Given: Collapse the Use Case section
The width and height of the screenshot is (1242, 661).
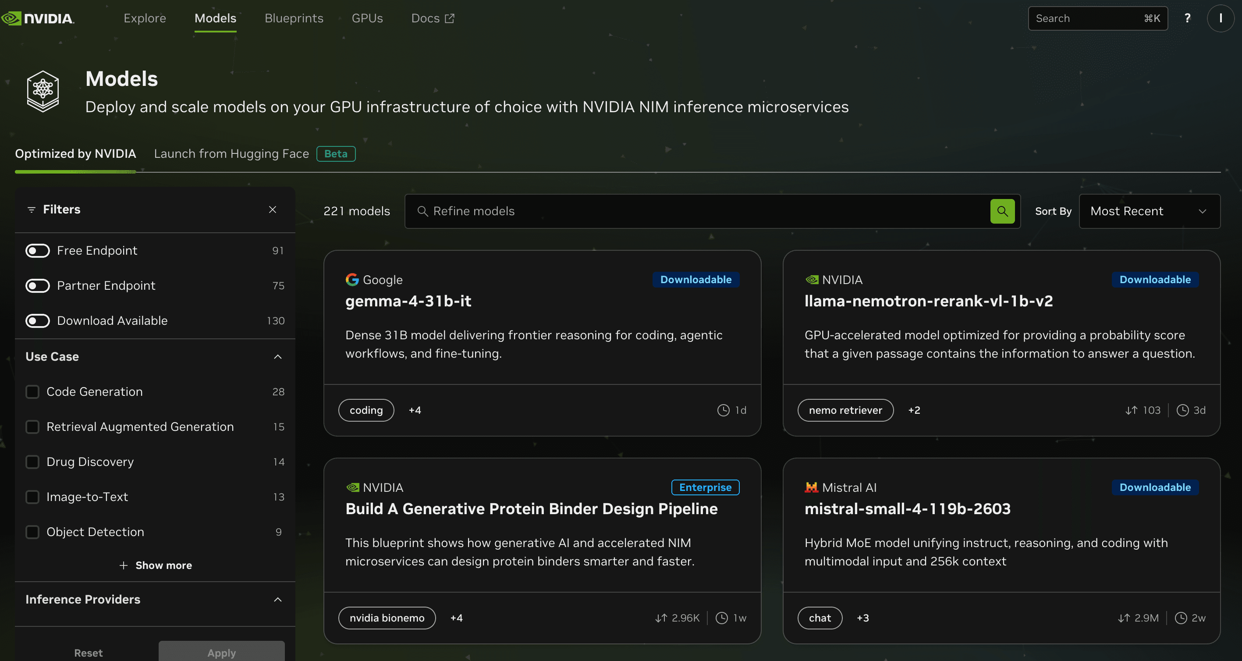Looking at the screenshot, I should coord(278,357).
